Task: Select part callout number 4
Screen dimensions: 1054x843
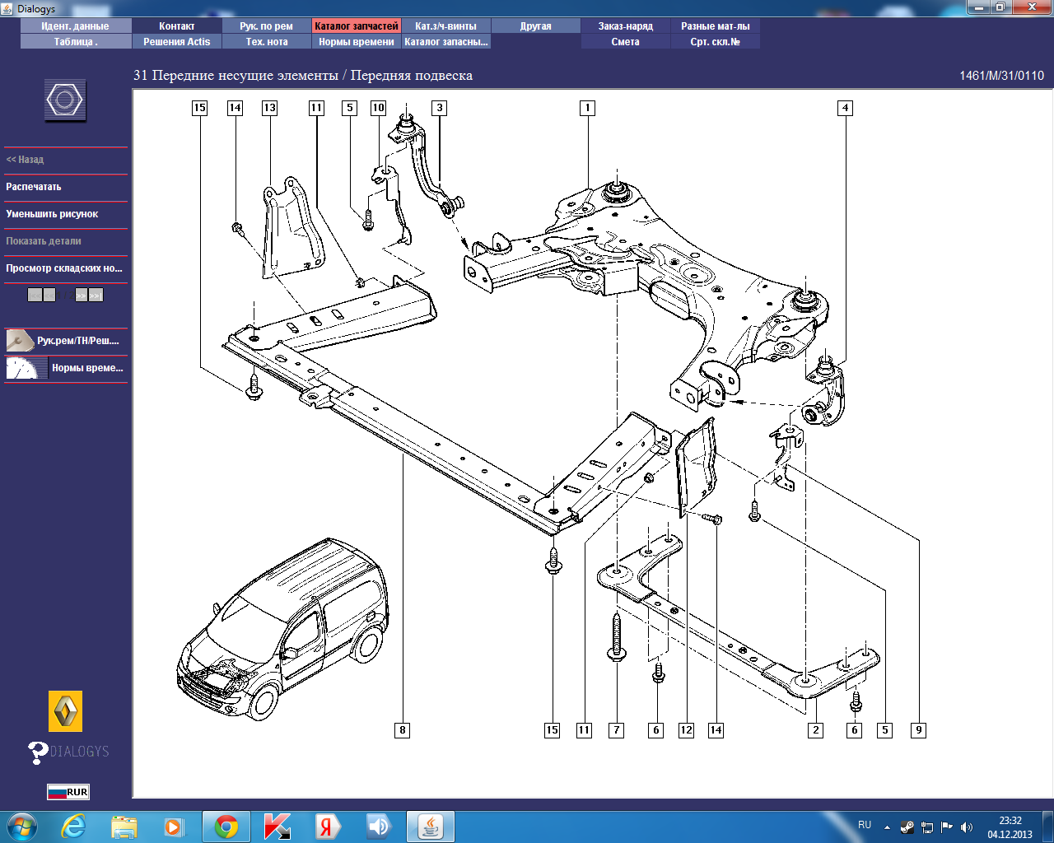Action: point(845,108)
